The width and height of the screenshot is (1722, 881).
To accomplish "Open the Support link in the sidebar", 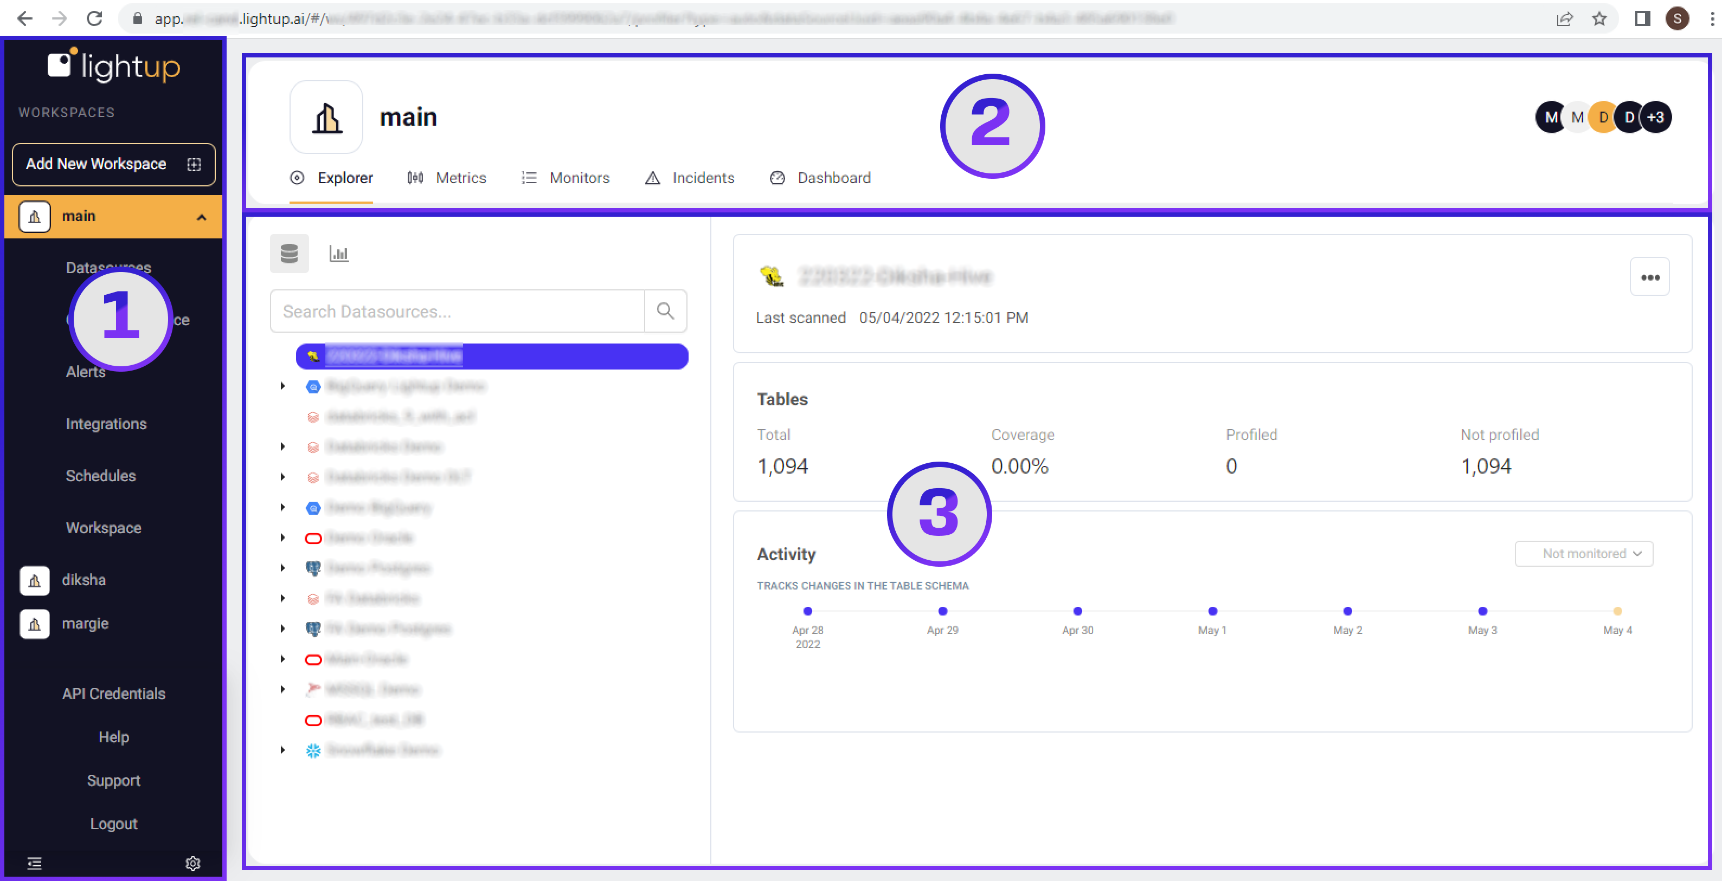I will coord(113,780).
